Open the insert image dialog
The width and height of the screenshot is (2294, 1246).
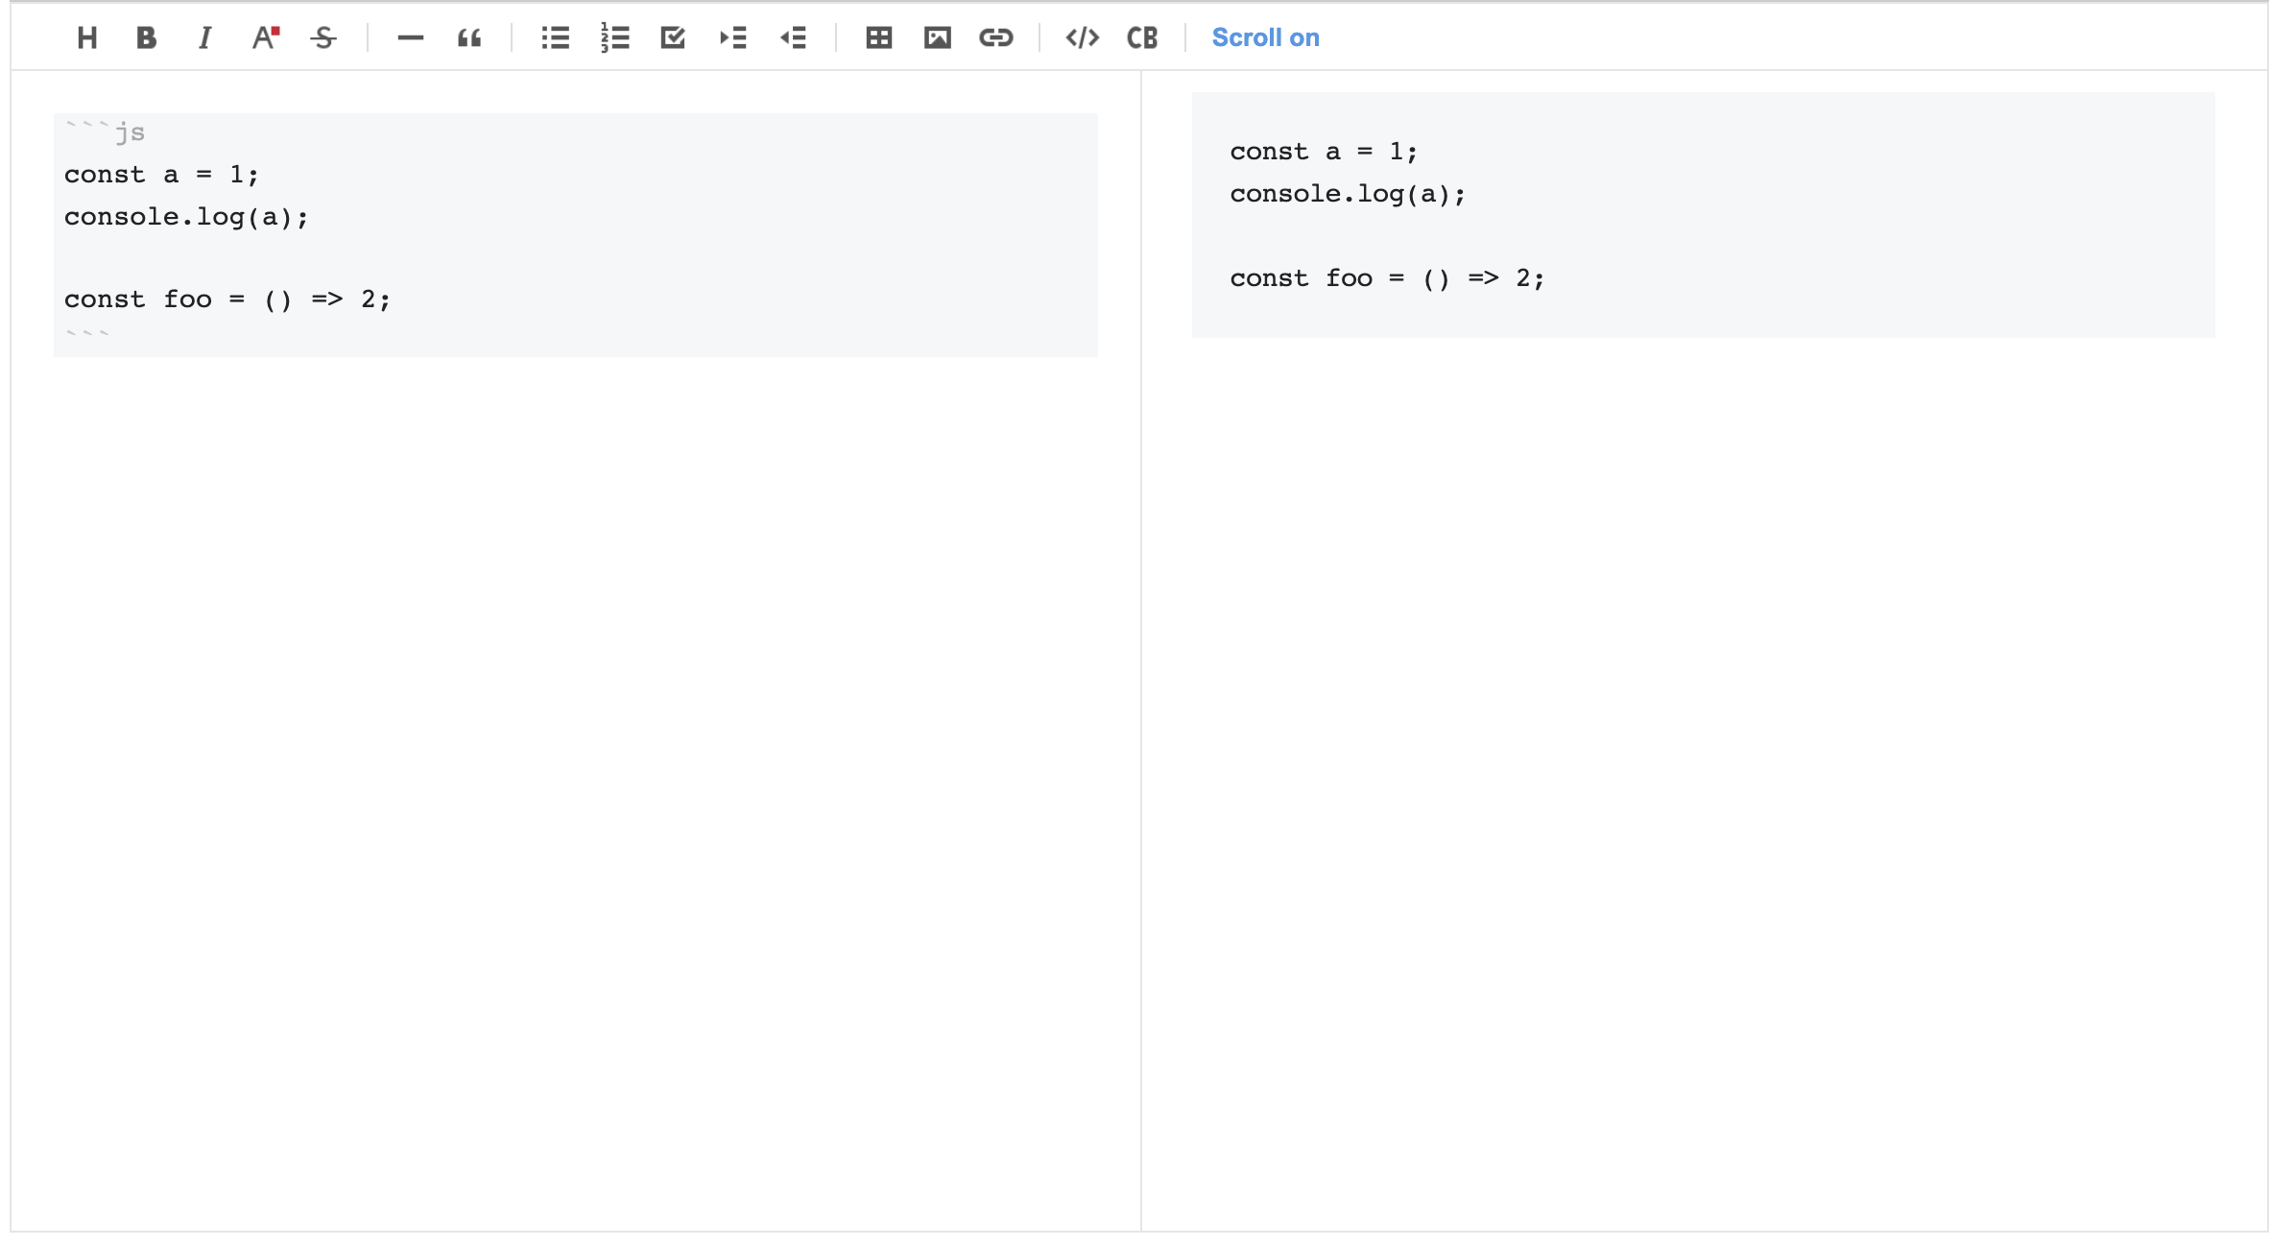click(938, 38)
